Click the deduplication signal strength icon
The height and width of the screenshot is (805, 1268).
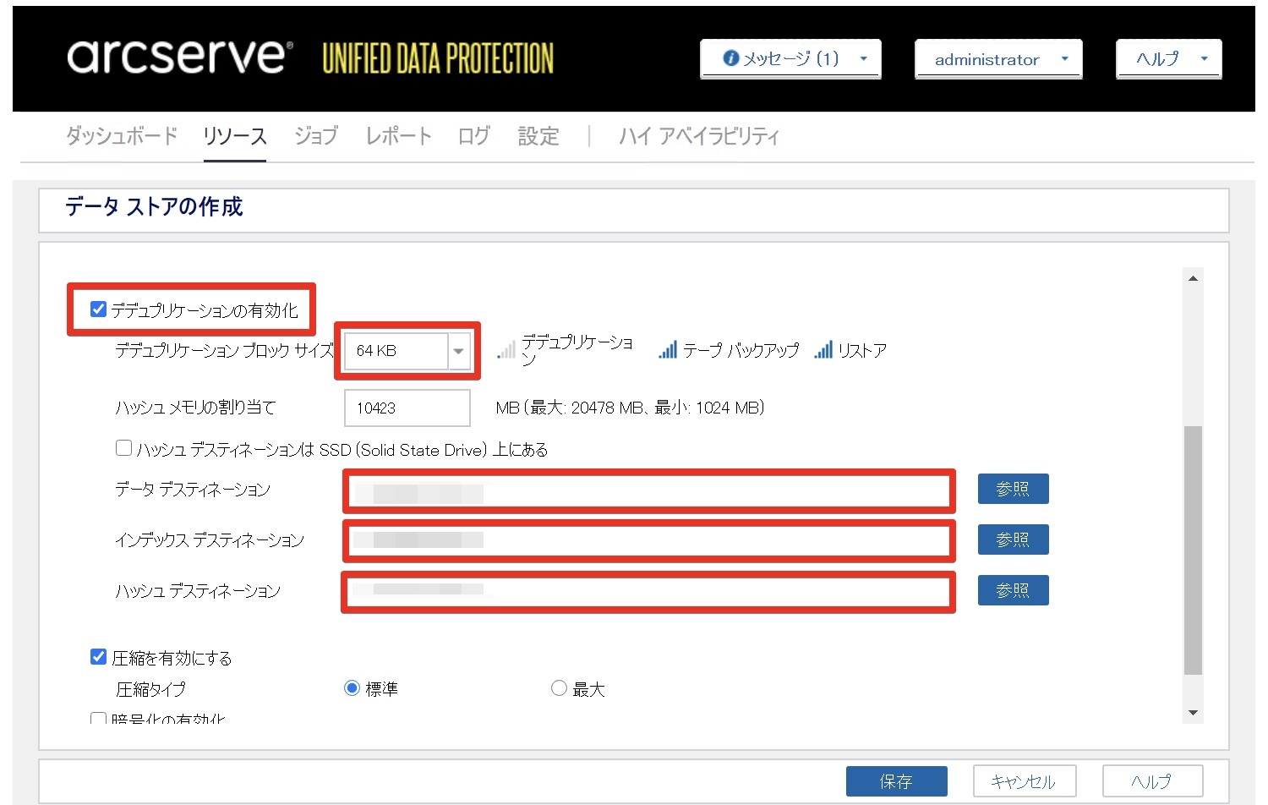tap(506, 350)
